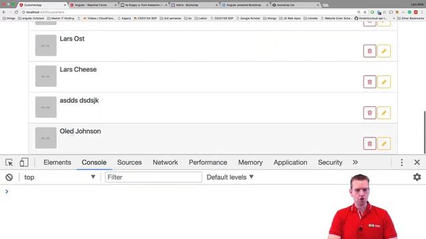Delete customer Lars Ost with trash icon
Viewport: 426px width, 239px height.
(x=369, y=51)
